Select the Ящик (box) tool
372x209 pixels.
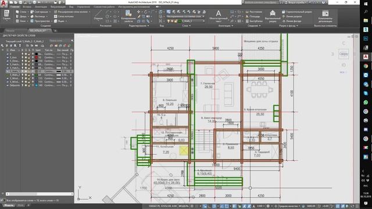[x=59, y=21]
